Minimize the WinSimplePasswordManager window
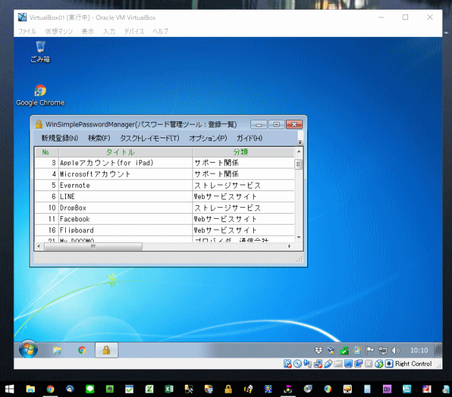 tap(259, 125)
